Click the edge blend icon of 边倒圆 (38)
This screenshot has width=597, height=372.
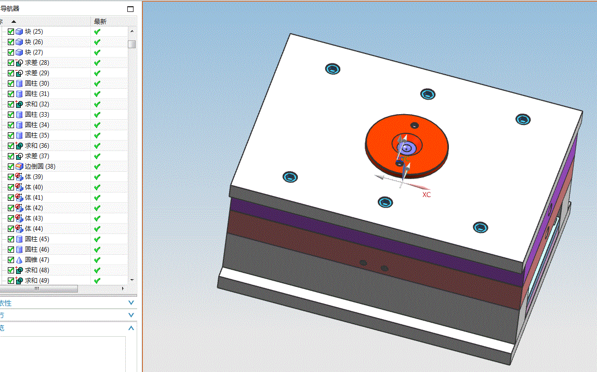click(19, 166)
